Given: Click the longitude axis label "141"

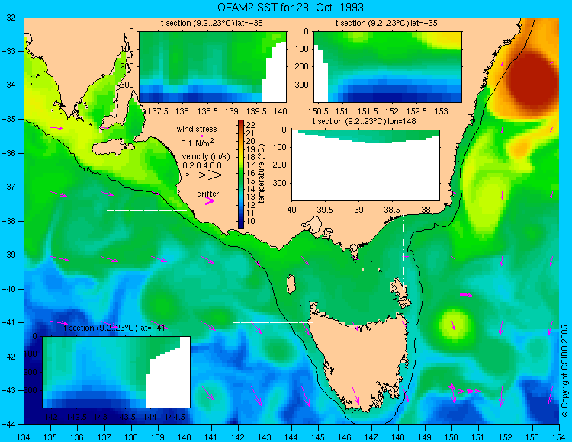Looking at the screenshot, I should click(211, 437).
